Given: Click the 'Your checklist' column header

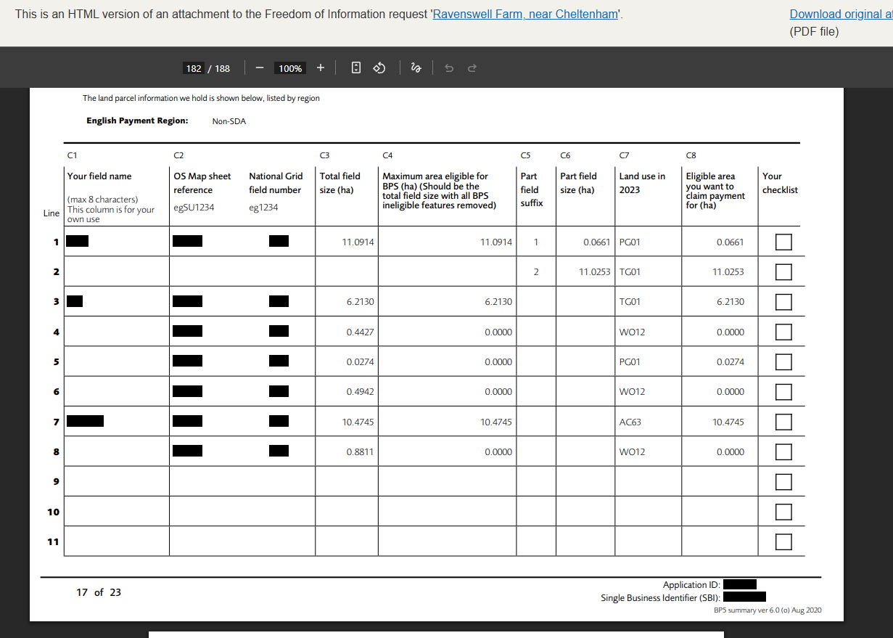Looking at the screenshot, I should [x=780, y=183].
